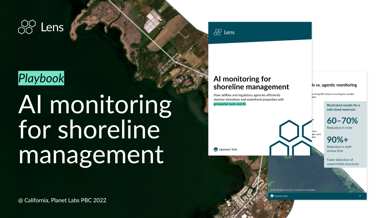Click the Lake Winnebago image credit caption

(x=293, y=190)
